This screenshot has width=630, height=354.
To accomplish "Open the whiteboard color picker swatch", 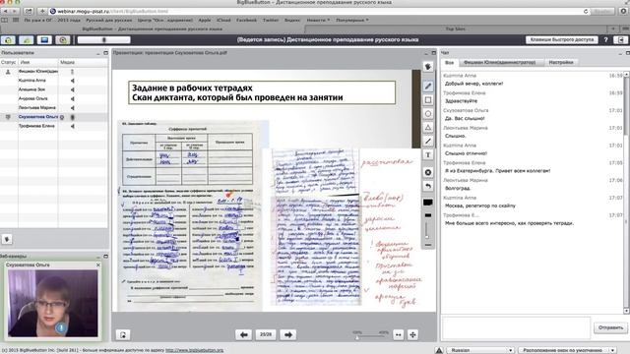I will point(428,203).
